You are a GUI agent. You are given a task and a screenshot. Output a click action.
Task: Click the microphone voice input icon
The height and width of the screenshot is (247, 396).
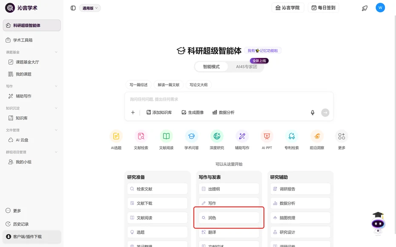coord(313,112)
